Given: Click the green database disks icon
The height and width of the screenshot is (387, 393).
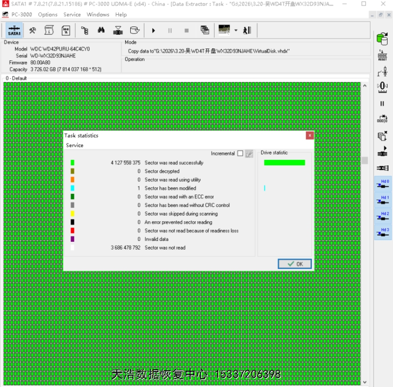Looking at the screenshot, I should point(382,39).
